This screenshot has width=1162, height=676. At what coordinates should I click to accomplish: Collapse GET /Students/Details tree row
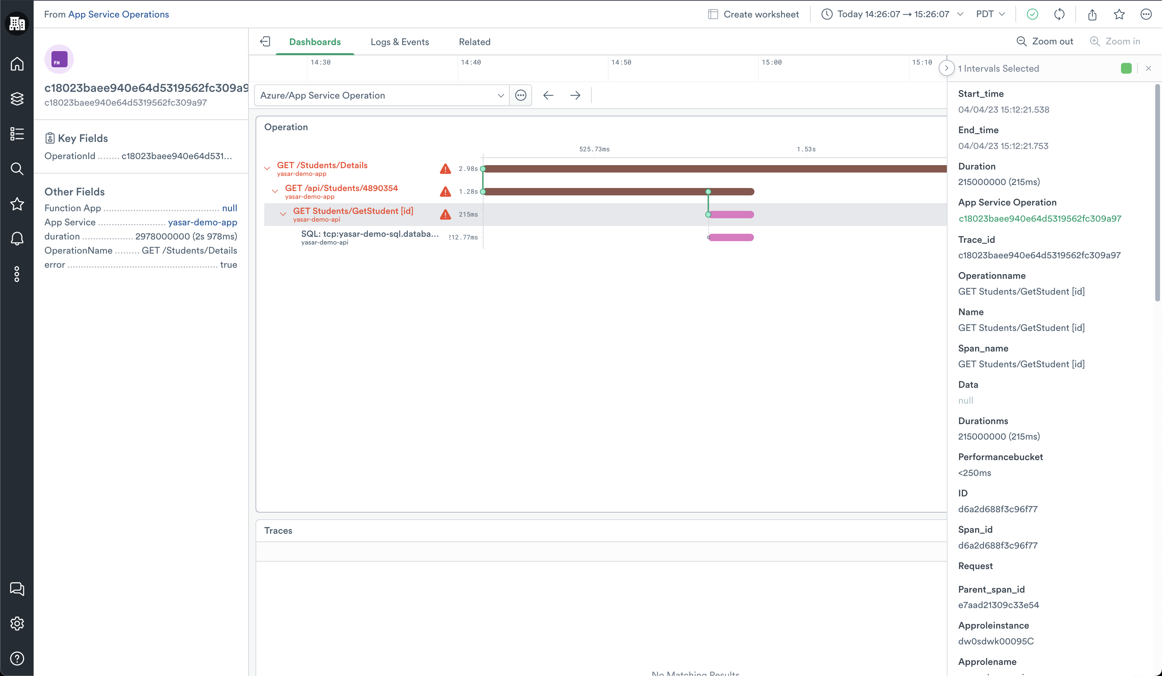click(x=267, y=168)
